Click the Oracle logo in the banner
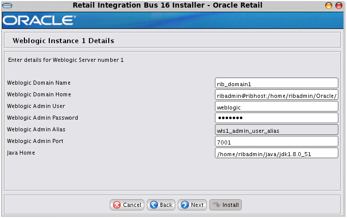The height and width of the screenshot is (218, 347). pyautogui.click(x=39, y=20)
